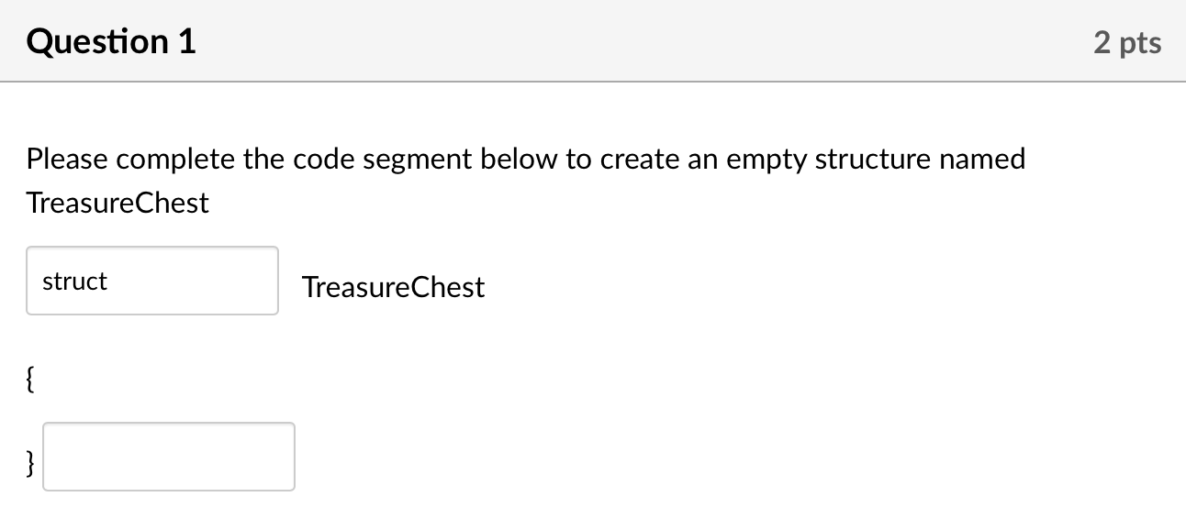Click the TreasureChest text beside the struct box
The image size is (1186, 530).
coord(393,287)
